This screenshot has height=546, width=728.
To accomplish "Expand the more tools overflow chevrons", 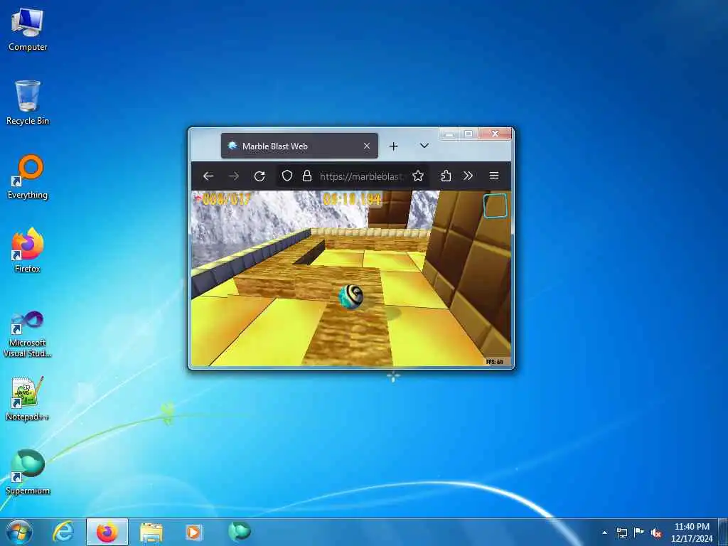I will (468, 176).
